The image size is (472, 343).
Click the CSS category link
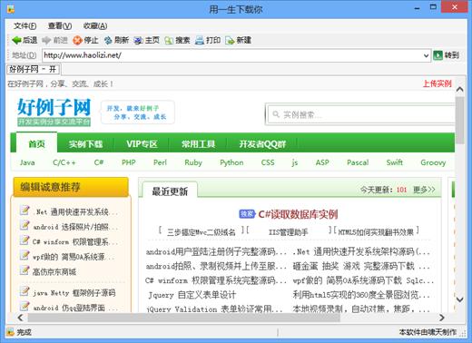click(268, 162)
